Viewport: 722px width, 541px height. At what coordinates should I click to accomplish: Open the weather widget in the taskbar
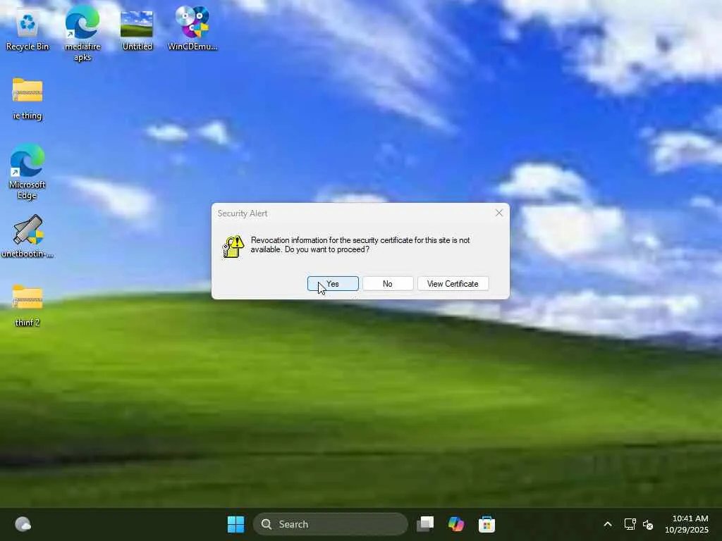coord(23,524)
